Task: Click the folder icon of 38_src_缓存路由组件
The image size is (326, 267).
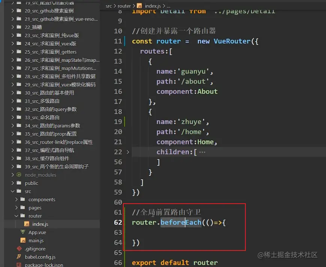Action: 19,158
